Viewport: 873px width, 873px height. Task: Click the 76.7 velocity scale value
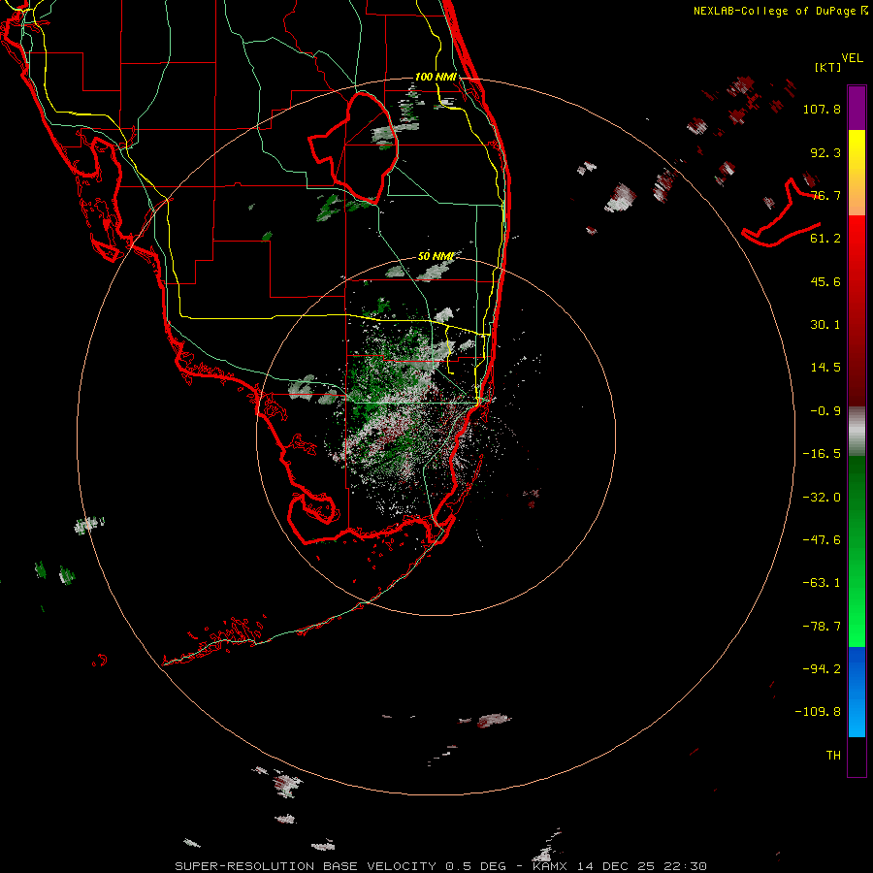(825, 195)
